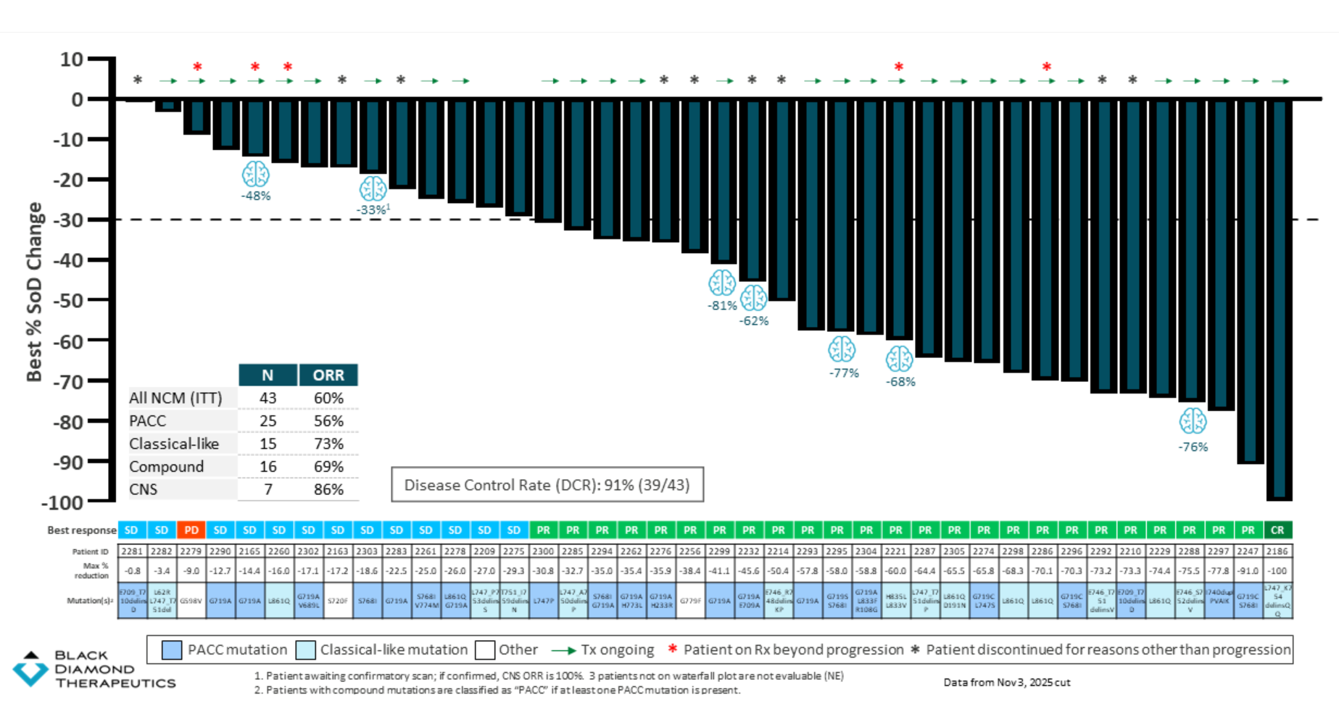Select the brain icon labeled -62%
This screenshot has width=1339, height=727.
753,298
